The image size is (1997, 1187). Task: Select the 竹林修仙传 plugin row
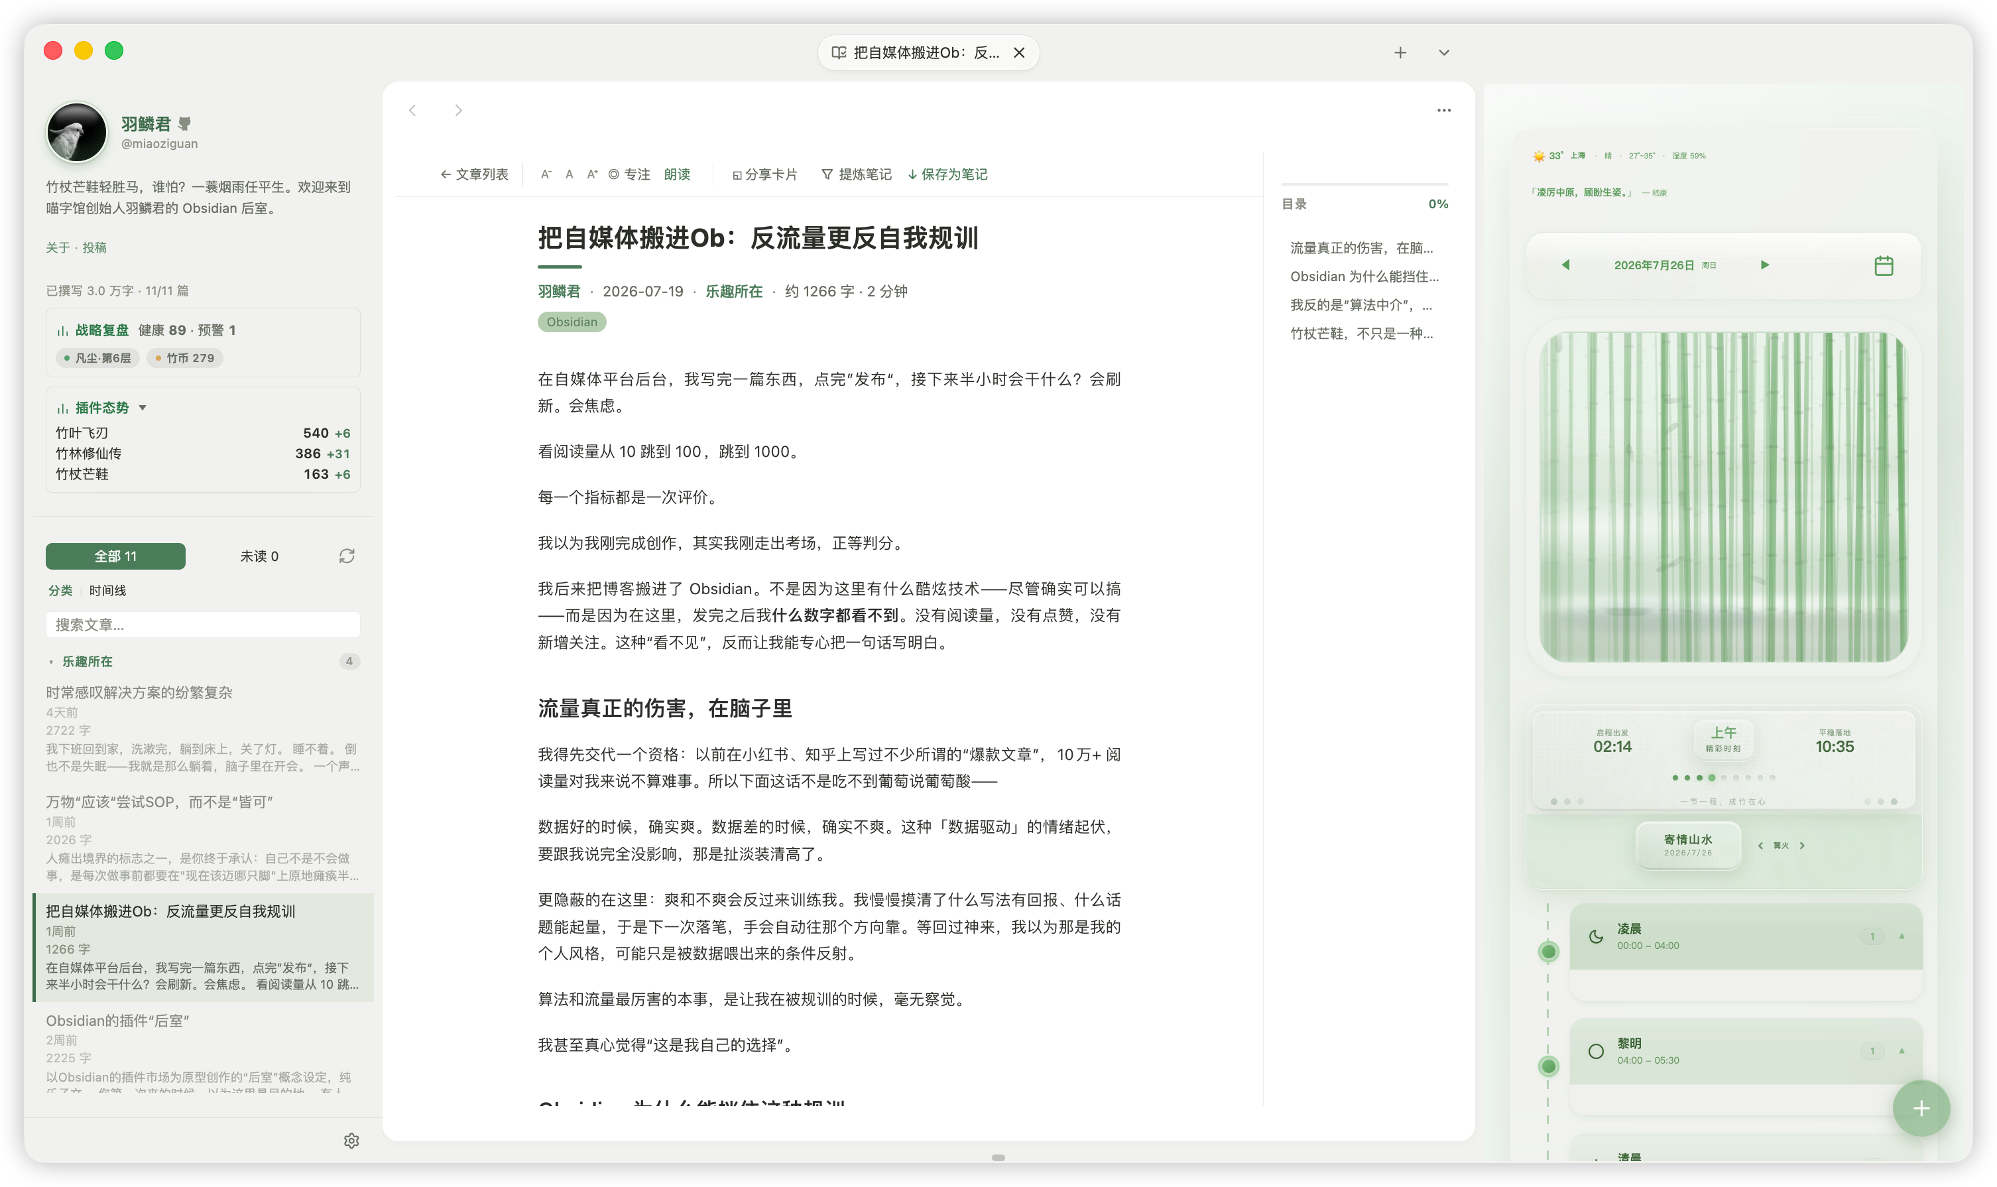pyautogui.click(x=202, y=454)
